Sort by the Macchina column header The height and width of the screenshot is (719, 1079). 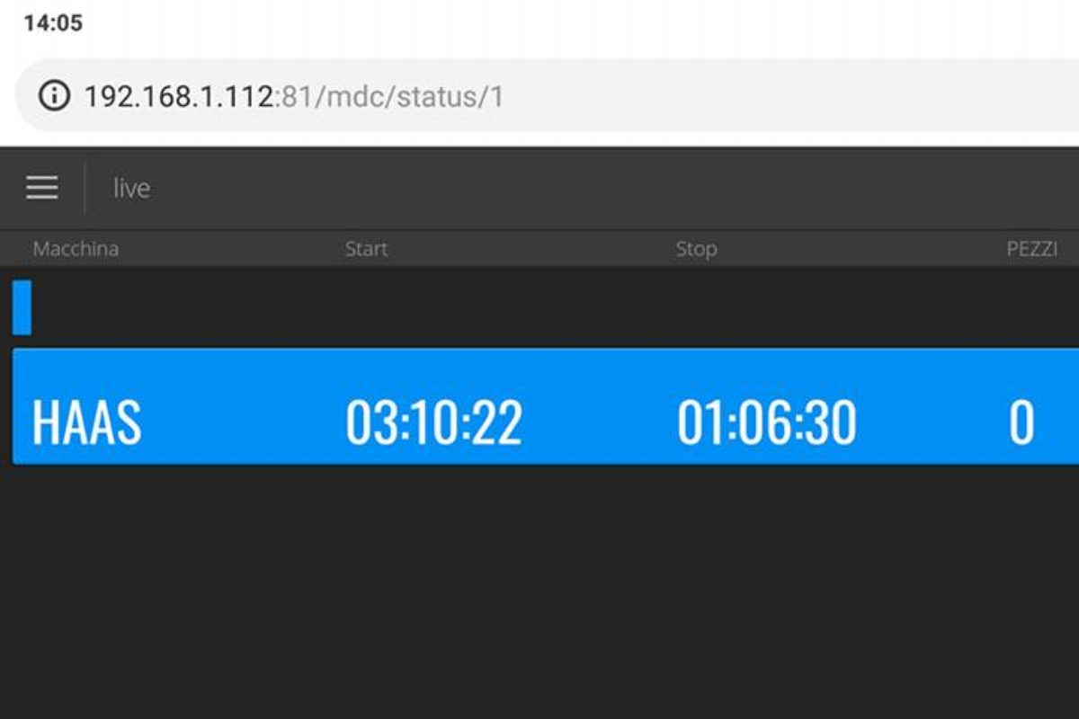[76, 249]
